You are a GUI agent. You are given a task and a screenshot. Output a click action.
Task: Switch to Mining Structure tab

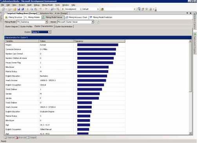click(x=14, y=17)
